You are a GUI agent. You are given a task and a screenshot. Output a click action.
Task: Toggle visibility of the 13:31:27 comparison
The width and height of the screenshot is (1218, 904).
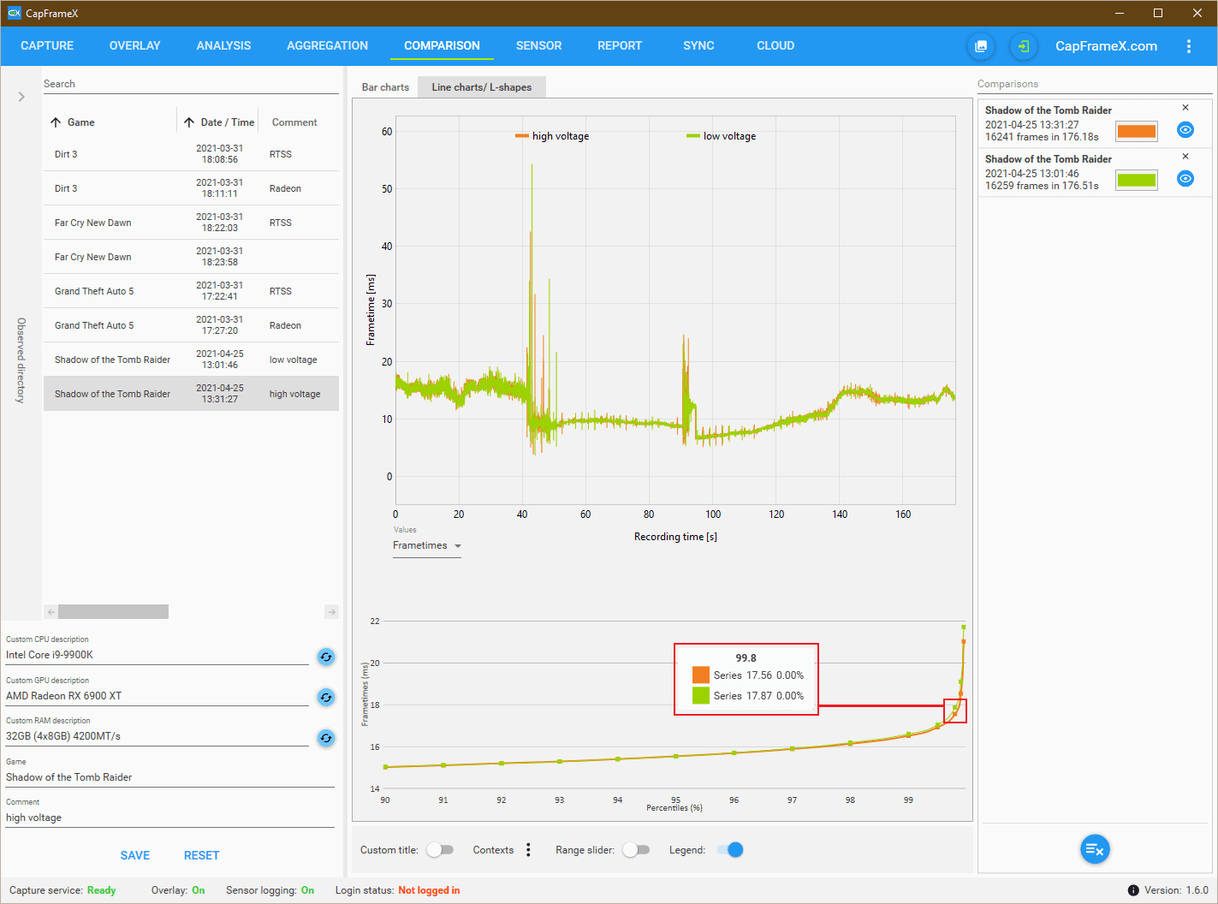coord(1185,130)
